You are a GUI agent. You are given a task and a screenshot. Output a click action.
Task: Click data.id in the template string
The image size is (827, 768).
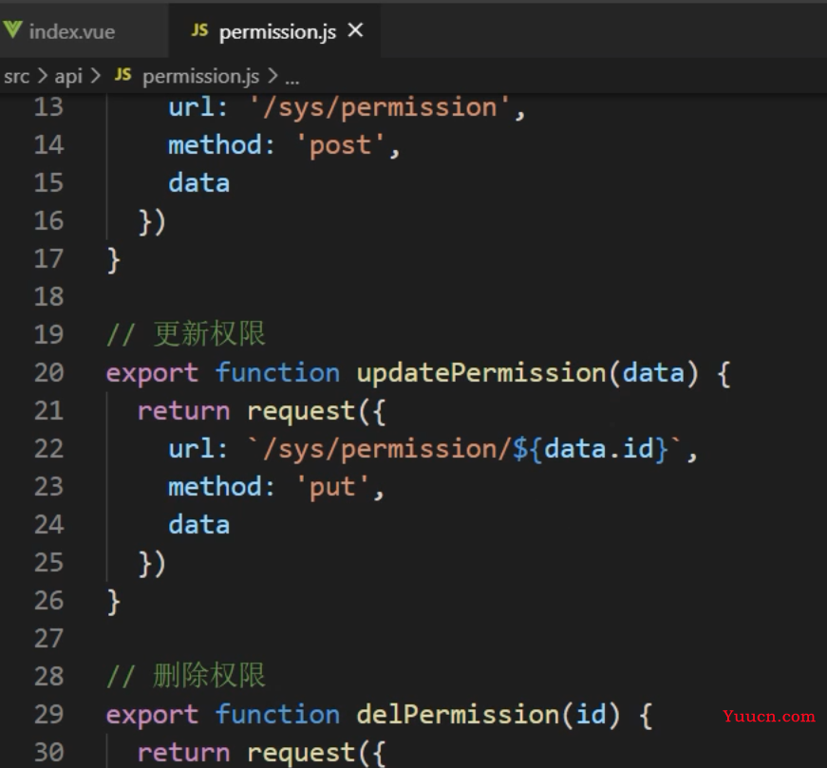[x=598, y=449]
